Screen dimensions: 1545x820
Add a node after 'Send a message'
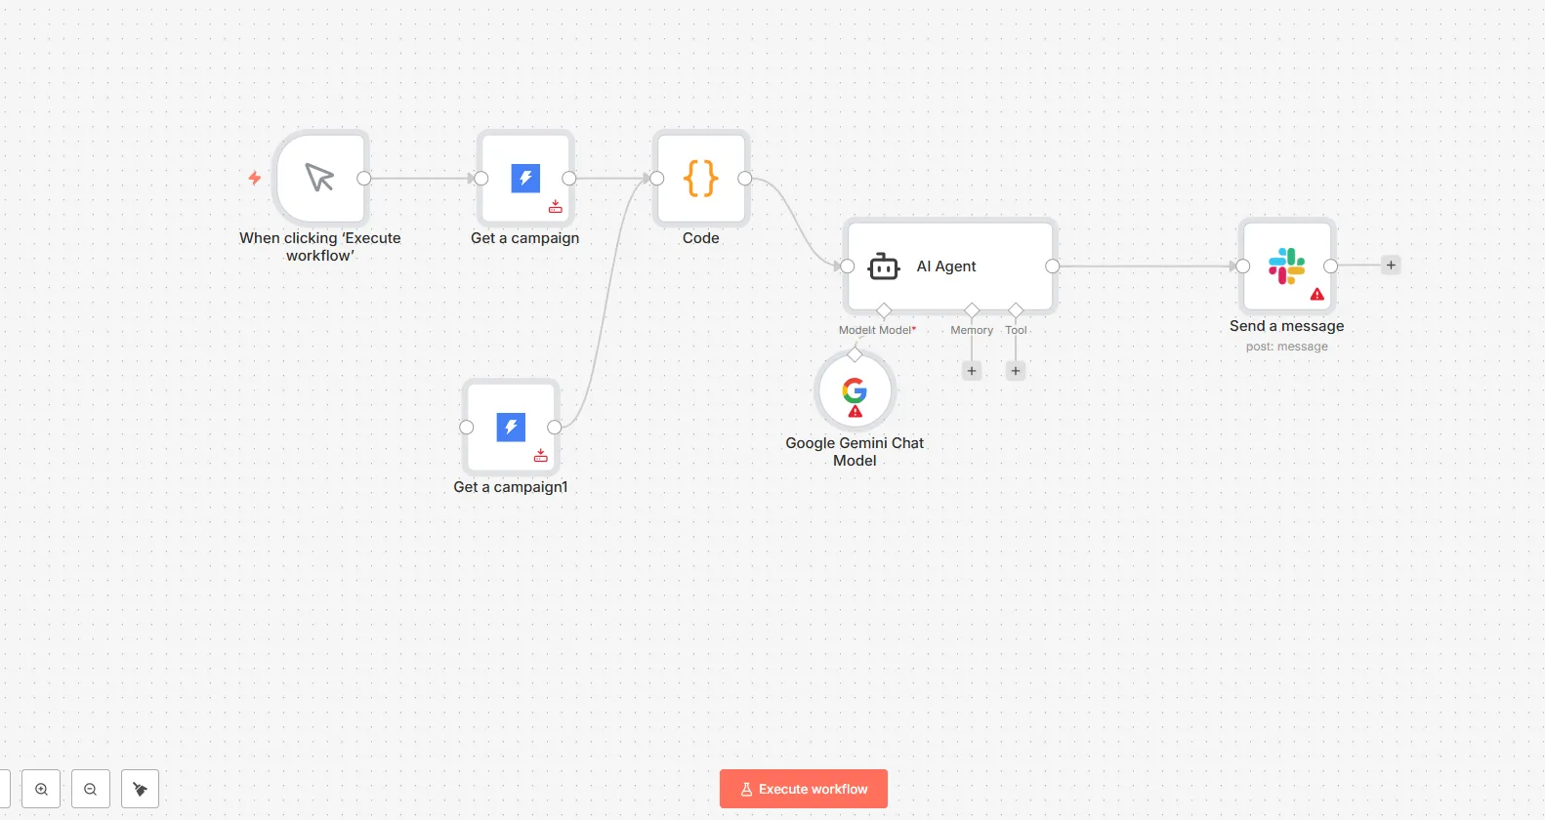coord(1391,265)
